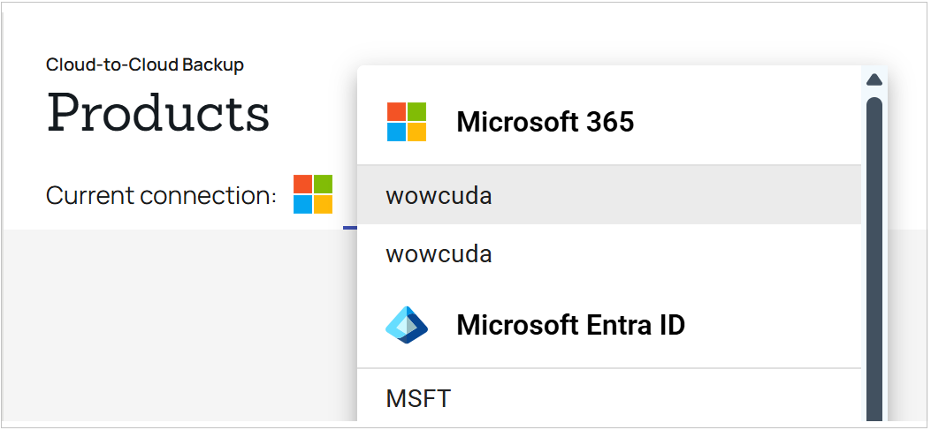This screenshot has width=931, height=430.
Task: Click the scrollbar up arrow in dropdown
Action: 874,80
